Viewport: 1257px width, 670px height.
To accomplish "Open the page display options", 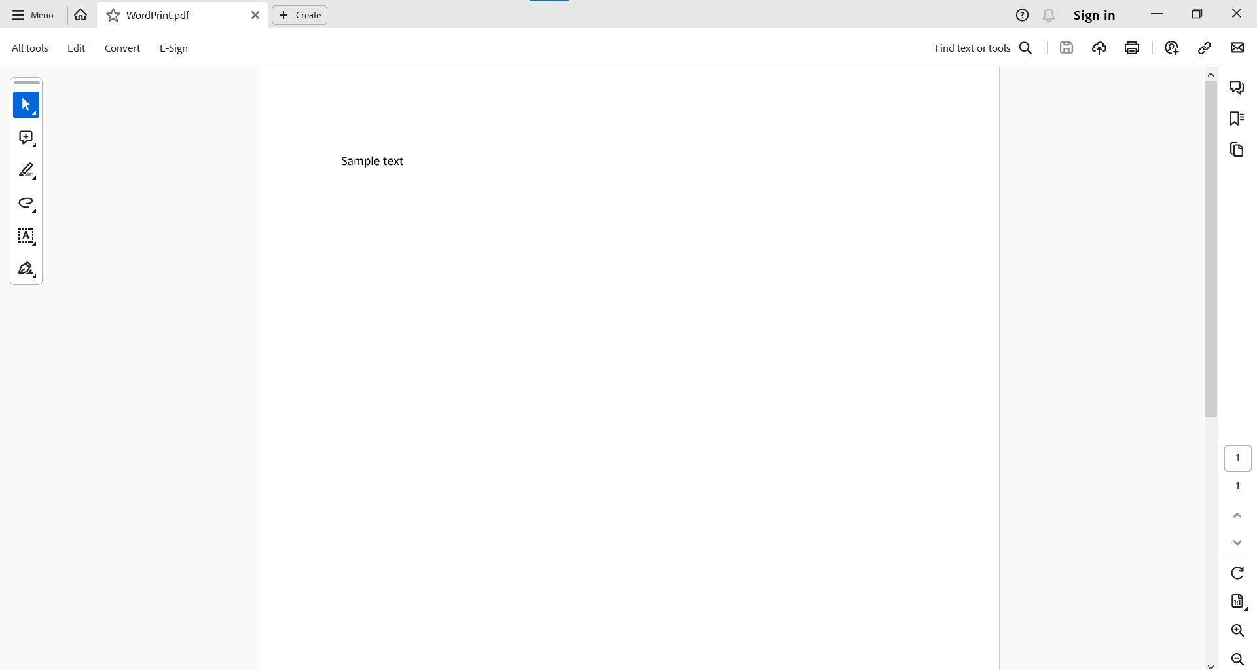I will coord(1237,602).
